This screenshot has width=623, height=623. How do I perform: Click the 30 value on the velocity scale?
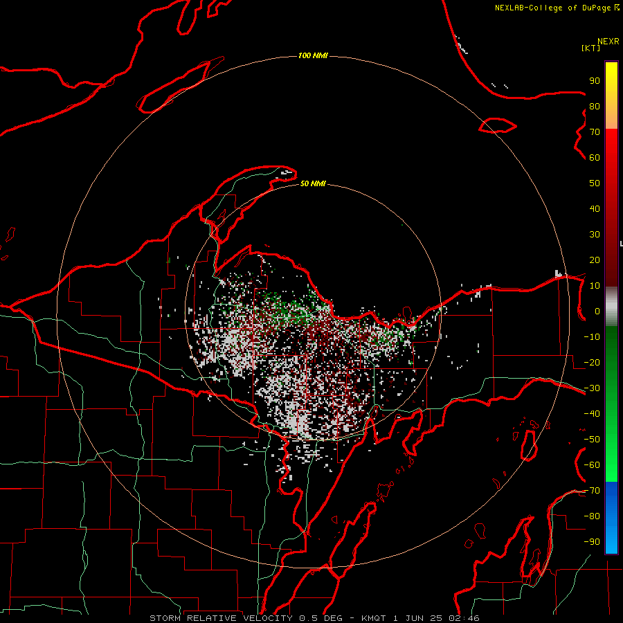click(595, 235)
